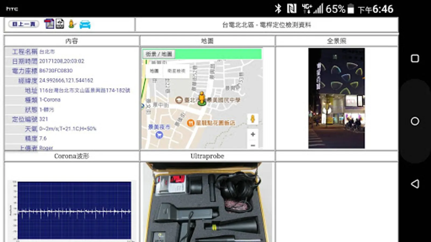Click the black RDF file icon
Image resolution: width=431 pixels, height=242 pixels.
tap(60, 24)
